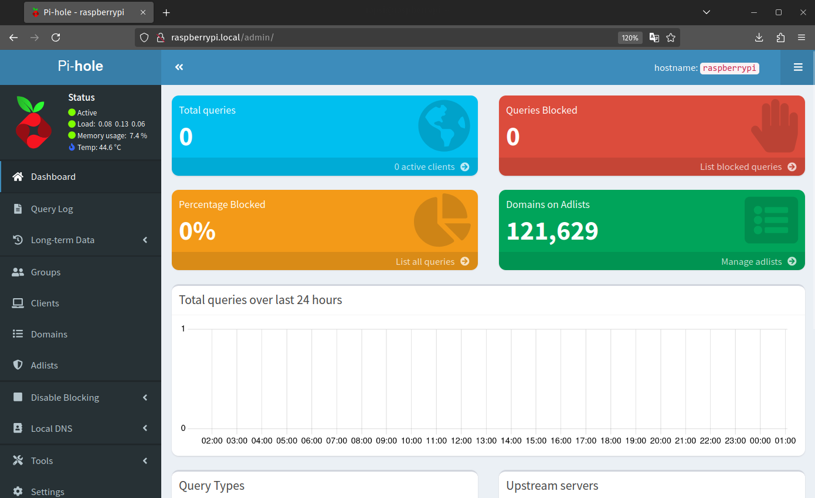Open Query Log menu item
The image size is (815, 498).
coord(81,209)
